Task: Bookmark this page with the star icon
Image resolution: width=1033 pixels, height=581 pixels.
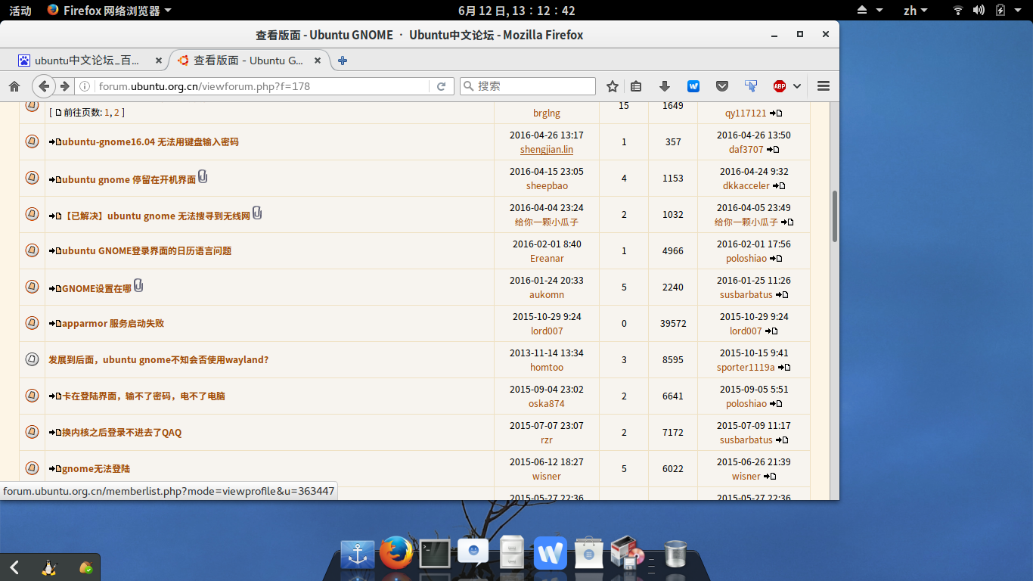Action: pos(613,86)
